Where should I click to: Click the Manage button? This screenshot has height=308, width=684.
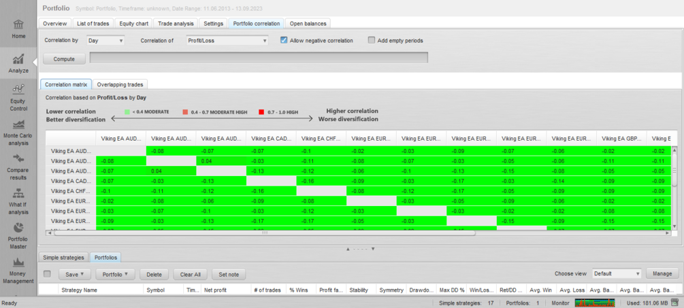pyautogui.click(x=662, y=273)
